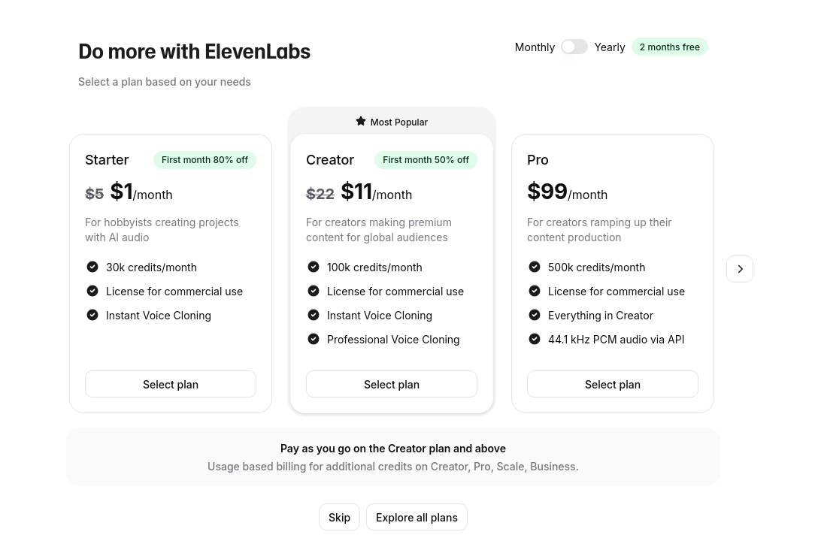Click Creator's First month 50% off badge
This screenshot has height=541, width=818.
coord(426,160)
